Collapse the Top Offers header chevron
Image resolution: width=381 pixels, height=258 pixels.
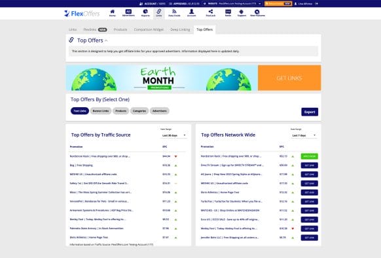(x=107, y=40)
